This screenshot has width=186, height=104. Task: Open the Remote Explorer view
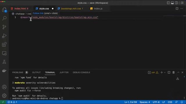point(4,53)
